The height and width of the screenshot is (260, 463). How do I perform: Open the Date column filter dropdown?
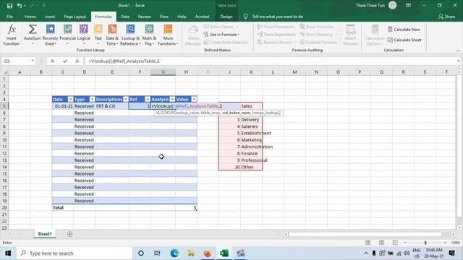(x=70, y=100)
